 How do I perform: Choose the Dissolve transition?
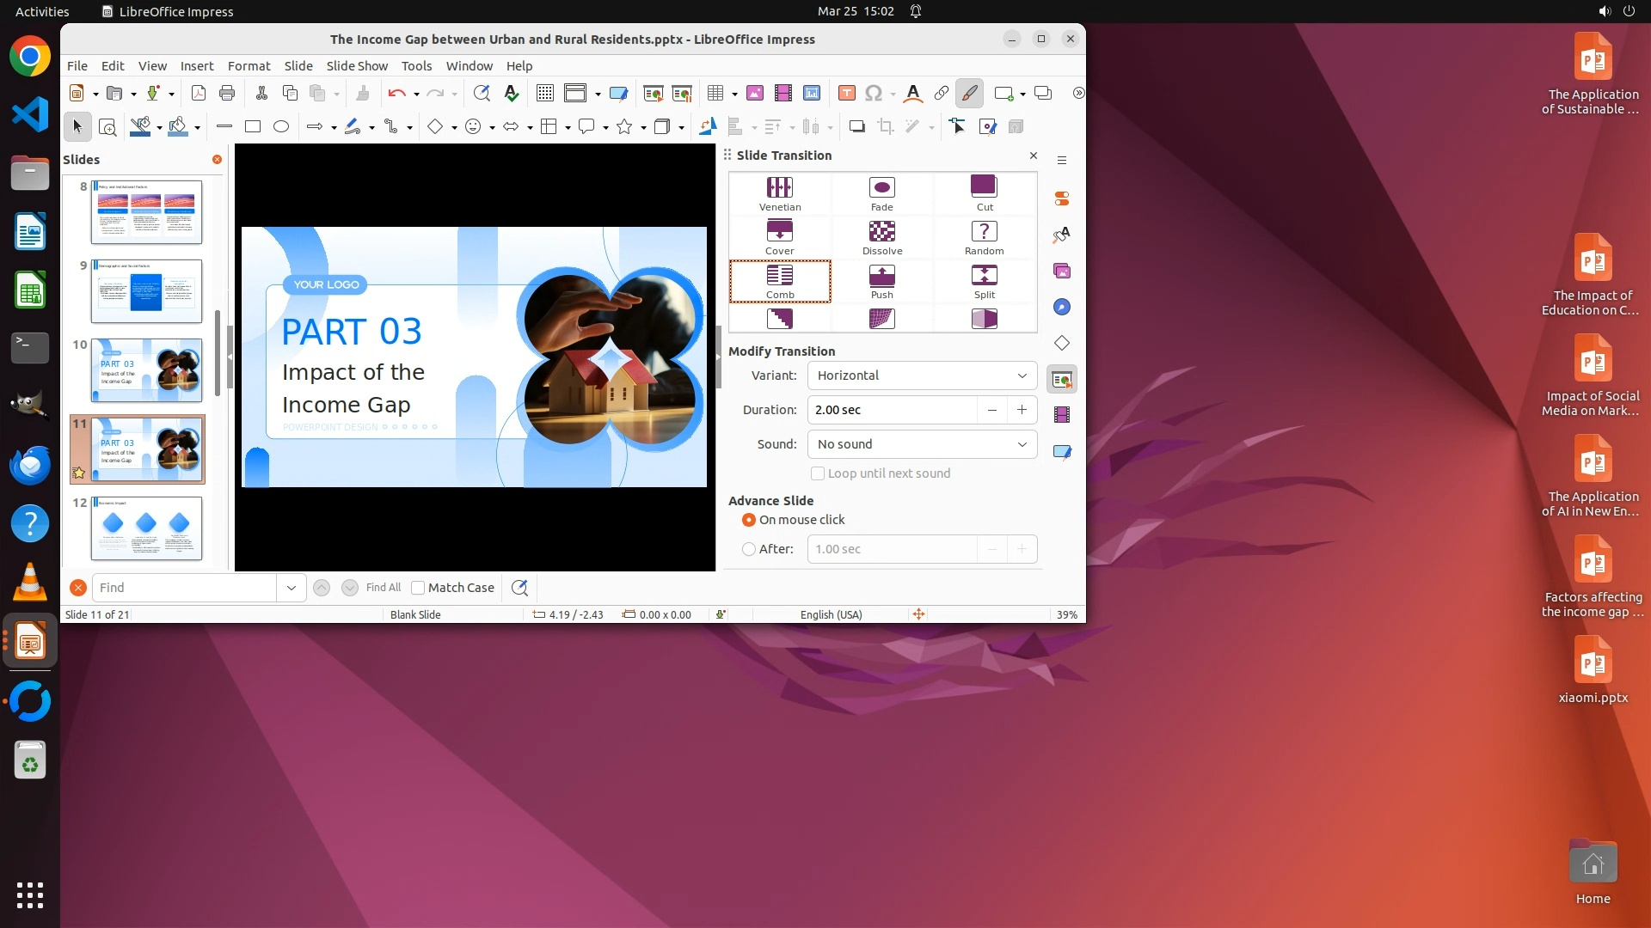[881, 237]
